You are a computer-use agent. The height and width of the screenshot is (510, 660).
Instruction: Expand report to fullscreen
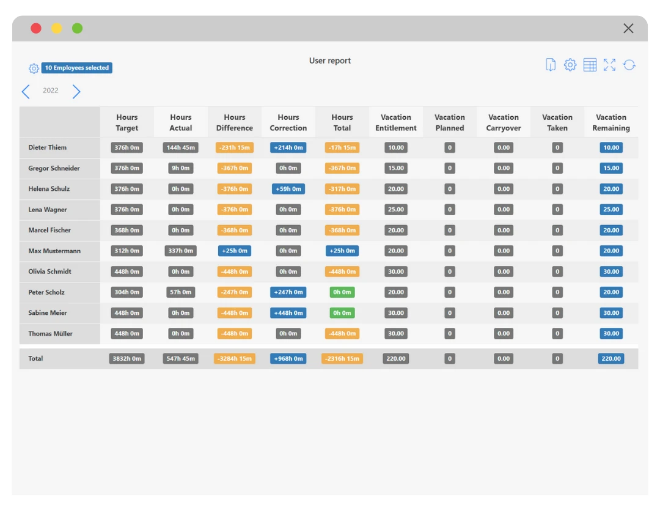click(609, 65)
